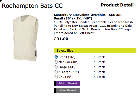This screenshot has height=97, width=138.
Task: Click the Product Detail heading
Action: 117,5
